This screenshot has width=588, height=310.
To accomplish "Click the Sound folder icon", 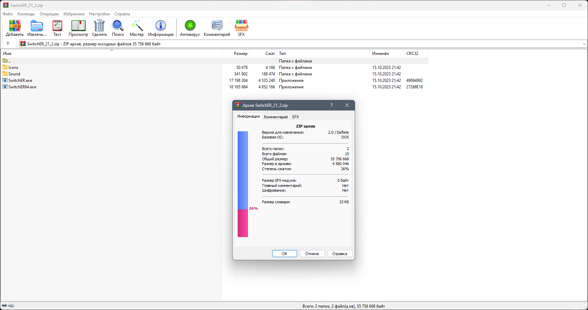I will pyautogui.click(x=5, y=74).
